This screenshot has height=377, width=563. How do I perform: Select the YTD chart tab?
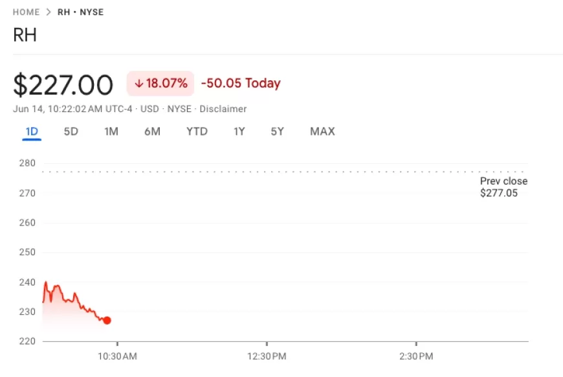[197, 131]
